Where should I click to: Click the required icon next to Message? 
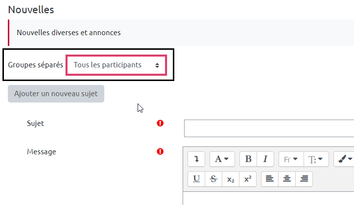[160, 152]
